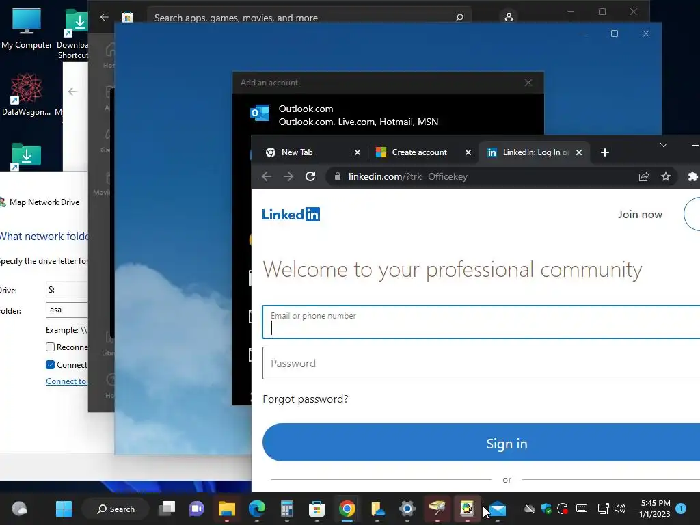The height and width of the screenshot is (525, 700).
Task: Open the network status tray icon
Action: [603, 509]
